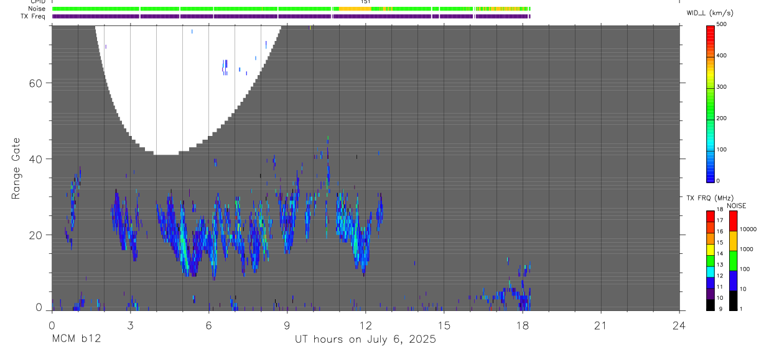Click the 1000 label on noise scale
Viewport: 764px width, 352px height.
[747, 249]
